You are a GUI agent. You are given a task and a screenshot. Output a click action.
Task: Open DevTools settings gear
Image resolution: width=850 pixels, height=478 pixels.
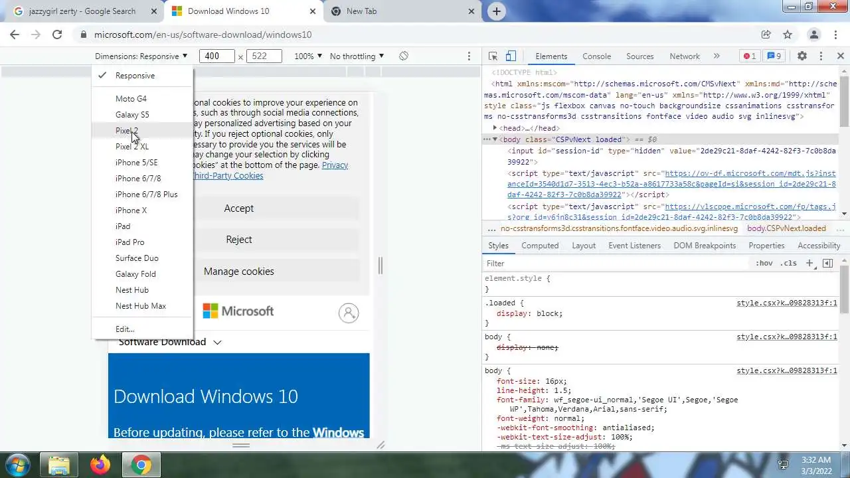click(802, 56)
